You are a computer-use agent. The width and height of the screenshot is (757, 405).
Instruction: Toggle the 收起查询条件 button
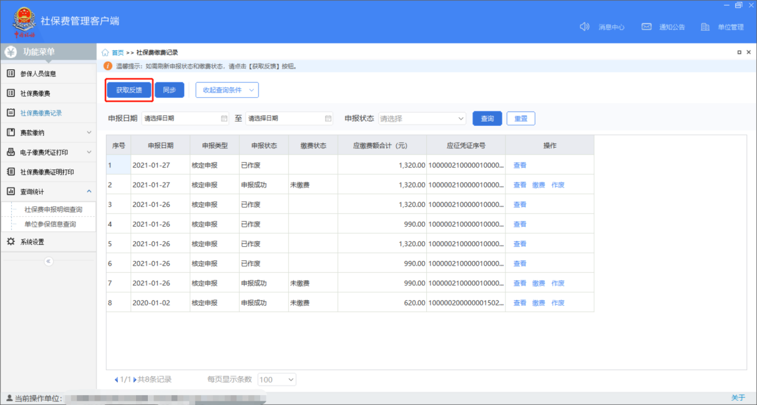pyautogui.click(x=227, y=90)
